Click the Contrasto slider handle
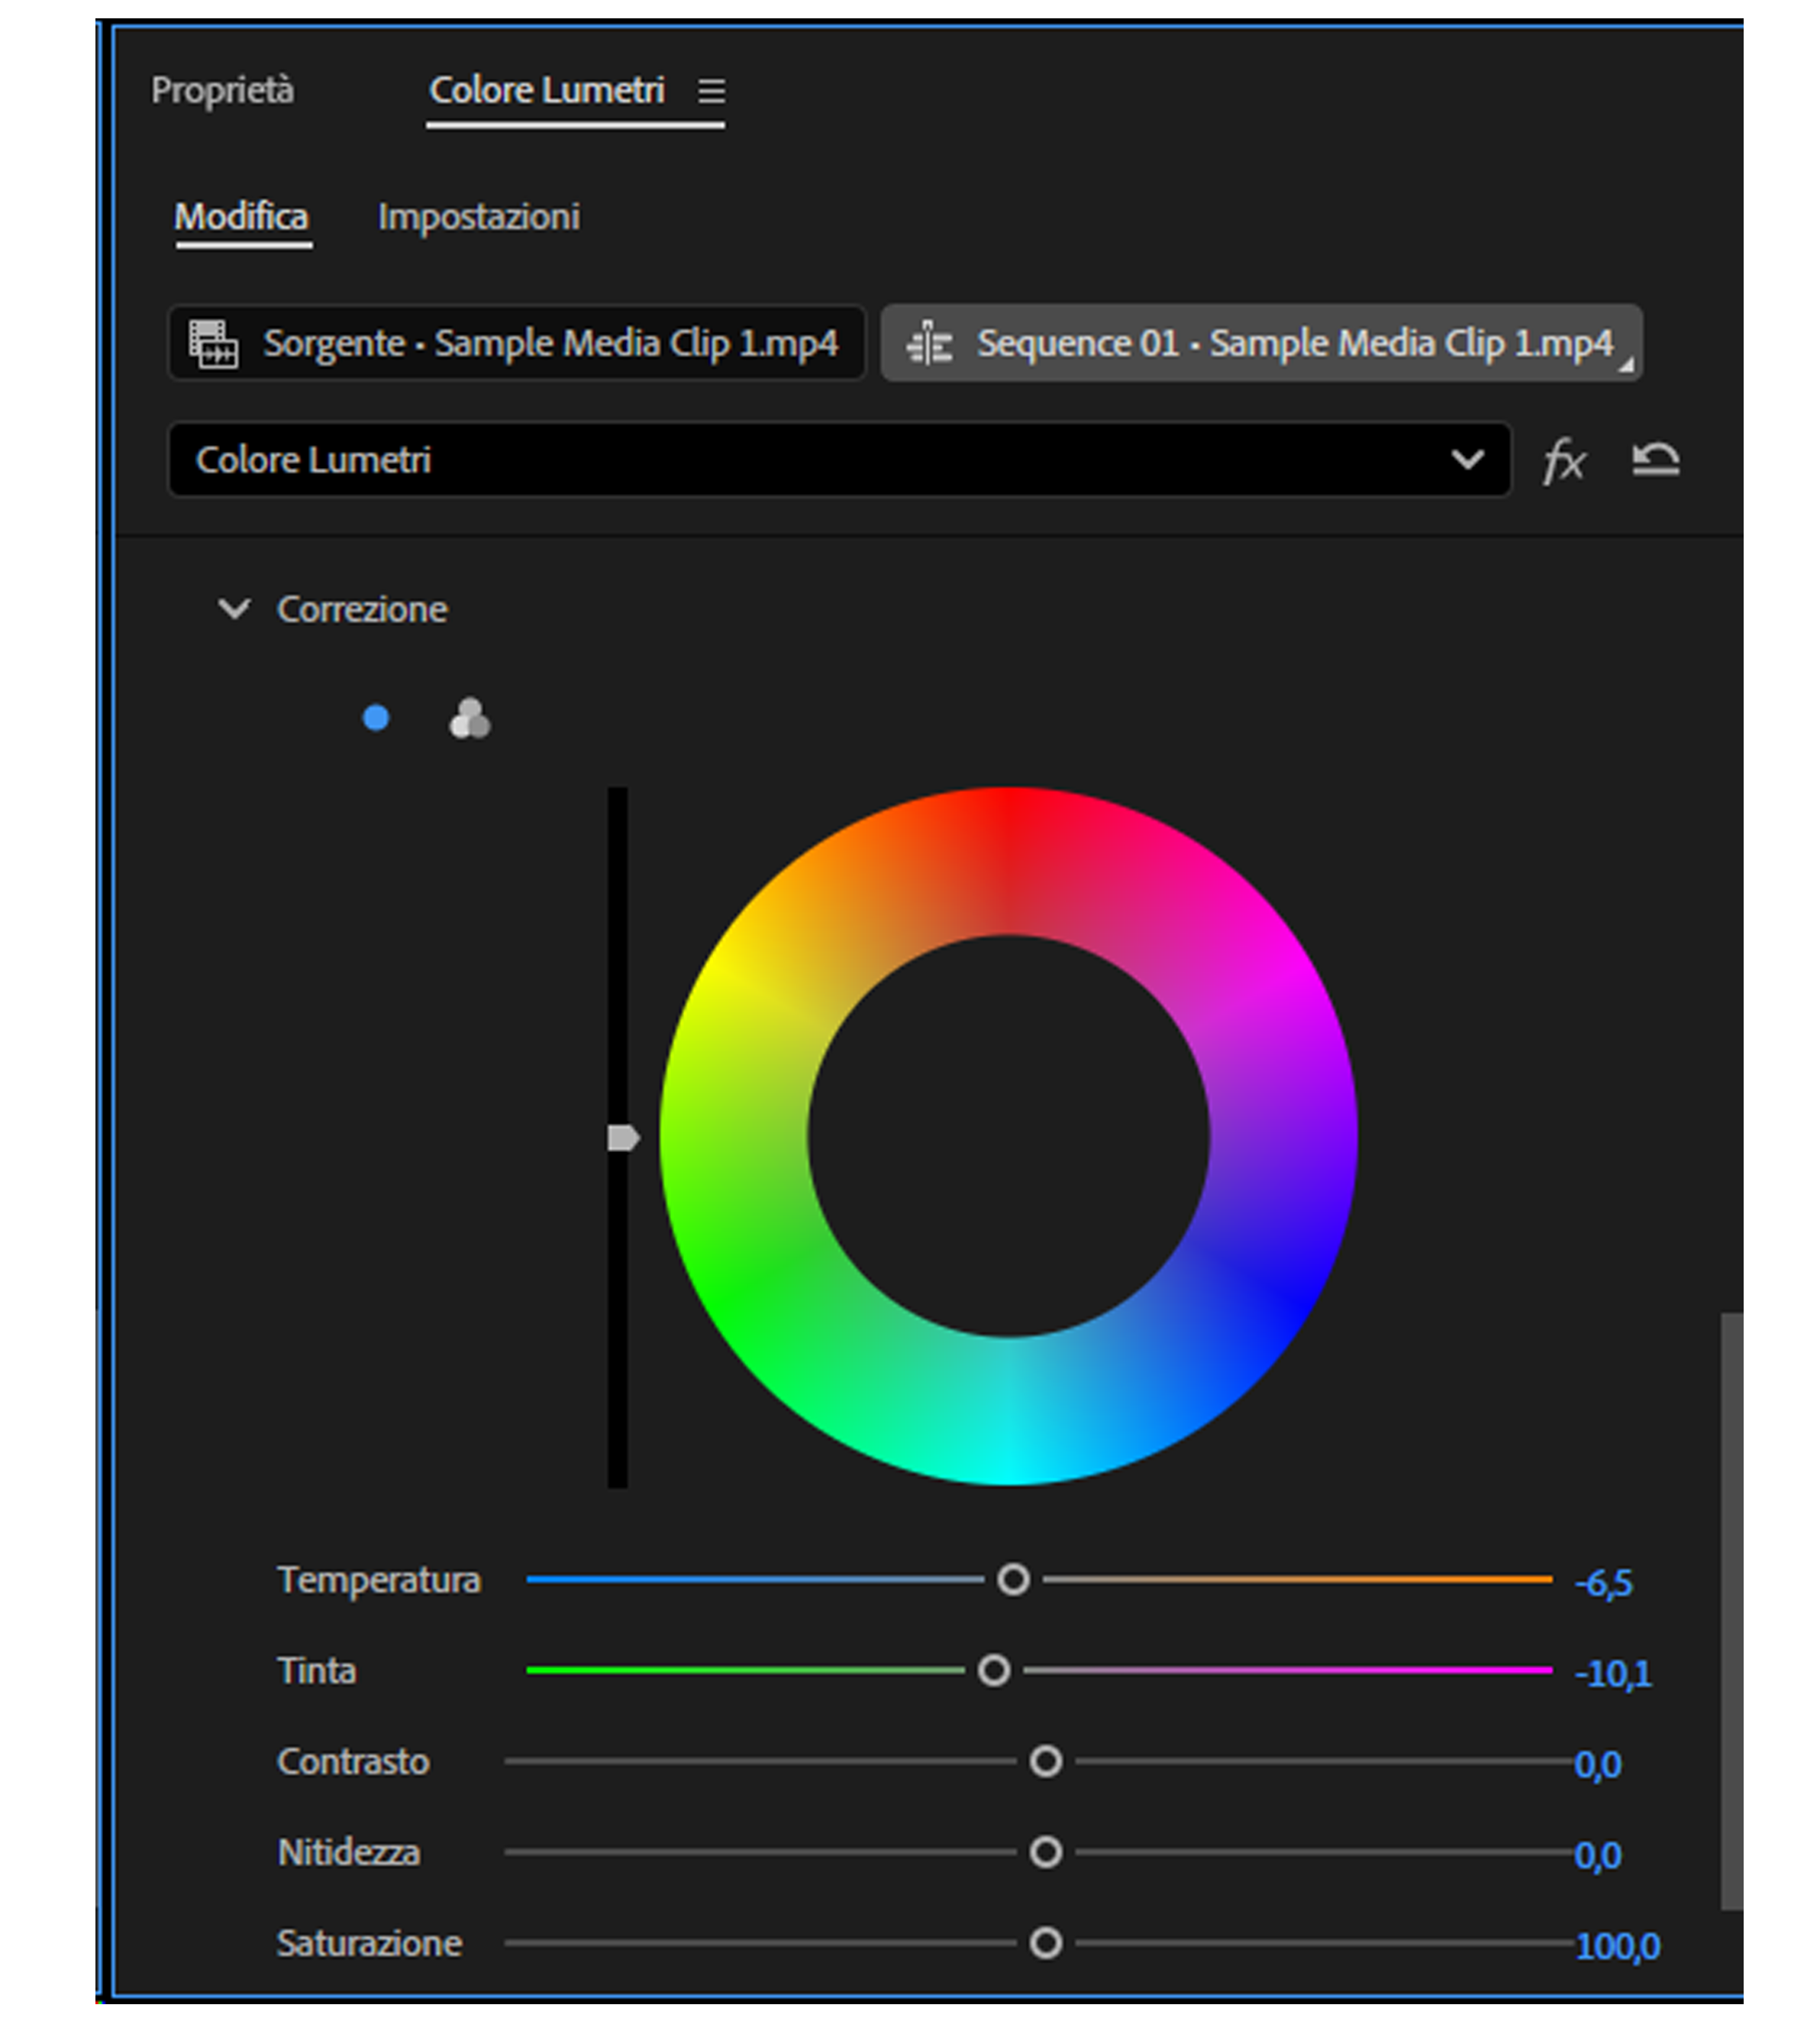Viewport: 1820px width, 2021px height. 1046,1761
